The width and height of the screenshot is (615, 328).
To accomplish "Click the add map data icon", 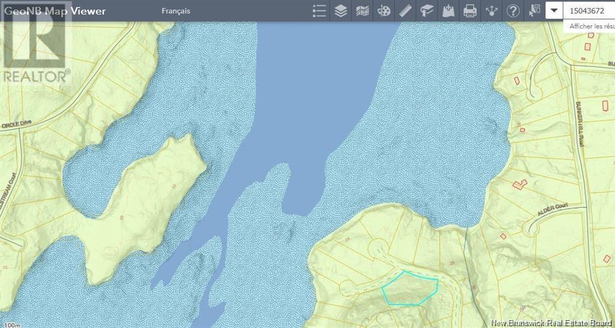I will 449,11.
